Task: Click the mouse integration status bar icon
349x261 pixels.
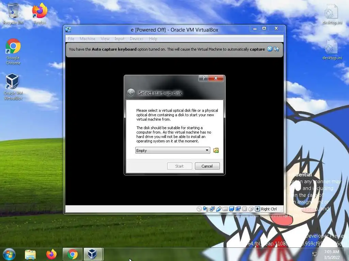Action: [251, 209]
